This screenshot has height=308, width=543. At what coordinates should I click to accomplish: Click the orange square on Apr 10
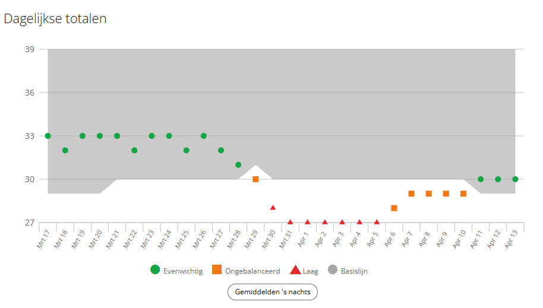[x=463, y=193]
